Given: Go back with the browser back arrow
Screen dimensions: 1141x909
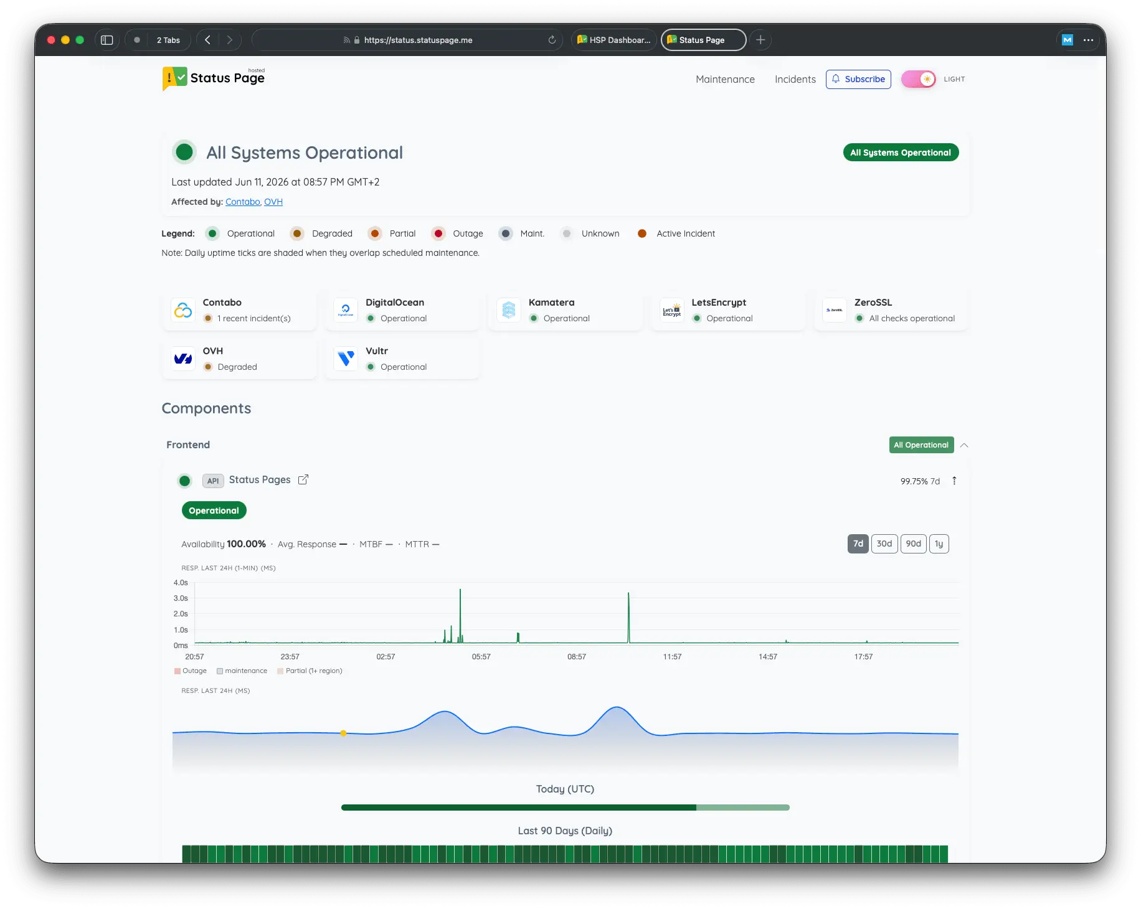Looking at the screenshot, I should [x=208, y=40].
